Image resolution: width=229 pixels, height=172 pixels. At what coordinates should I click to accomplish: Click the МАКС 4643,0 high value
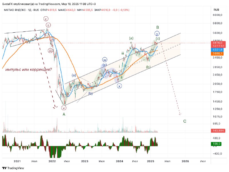[x=67, y=10]
